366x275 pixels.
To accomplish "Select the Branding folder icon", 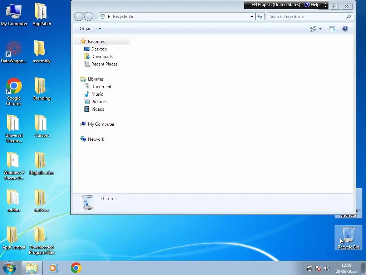I will click(x=41, y=89).
